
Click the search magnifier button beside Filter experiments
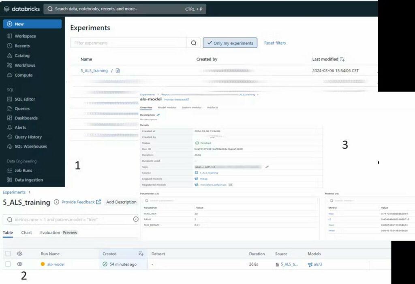click(193, 43)
